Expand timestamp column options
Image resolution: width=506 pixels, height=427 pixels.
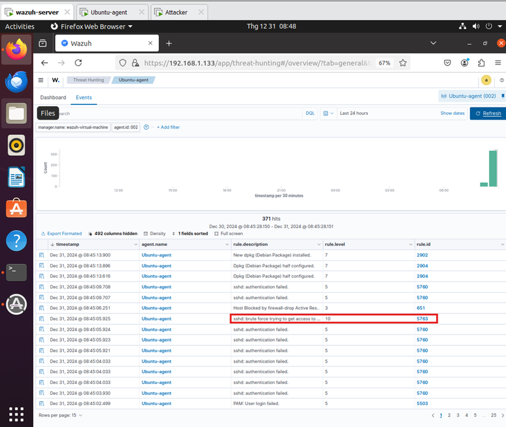(x=136, y=244)
